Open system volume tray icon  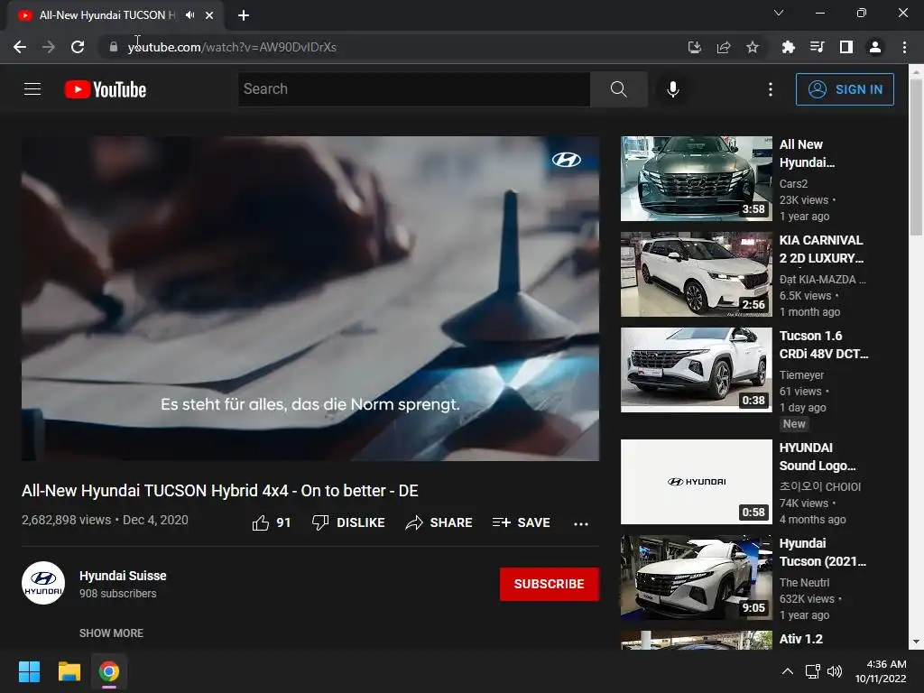835,671
